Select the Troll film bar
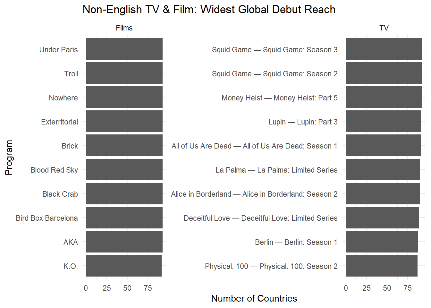This screenshot has width=431, height=308. click(124, 73)
